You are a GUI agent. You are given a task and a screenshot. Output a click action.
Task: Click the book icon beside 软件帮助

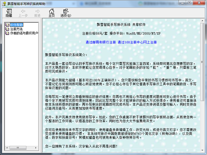click(x=7, y=25)
